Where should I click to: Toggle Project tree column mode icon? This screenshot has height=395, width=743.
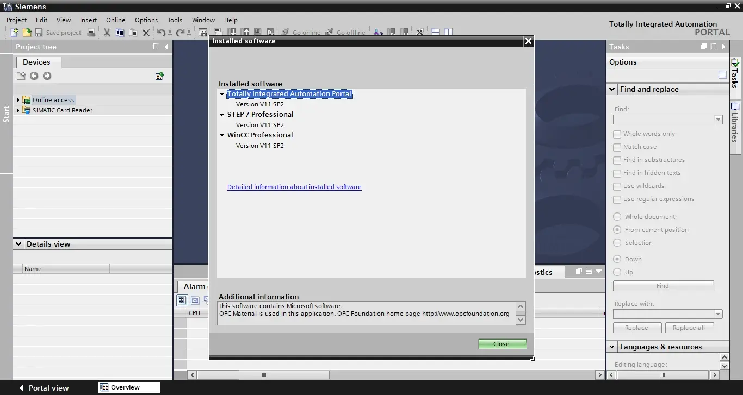(x=156, y=47)
